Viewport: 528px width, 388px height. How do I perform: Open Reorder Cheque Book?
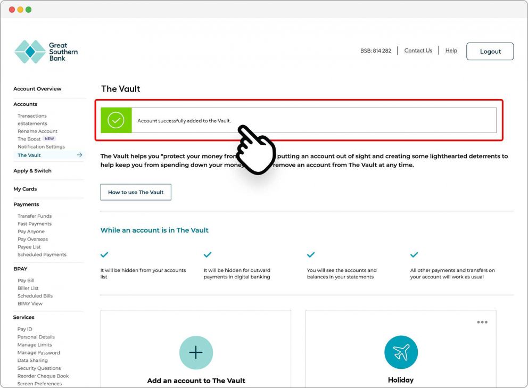click(43, 376)
